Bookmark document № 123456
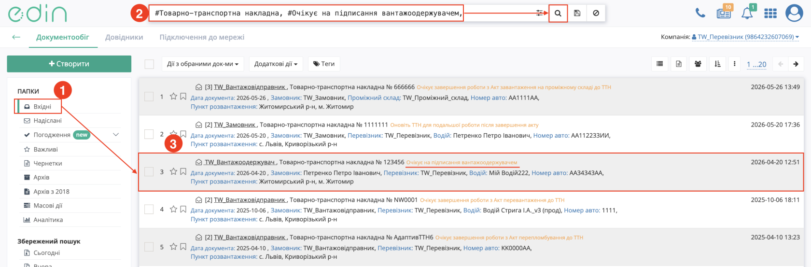The image size is (811, 267). point(183,171)
